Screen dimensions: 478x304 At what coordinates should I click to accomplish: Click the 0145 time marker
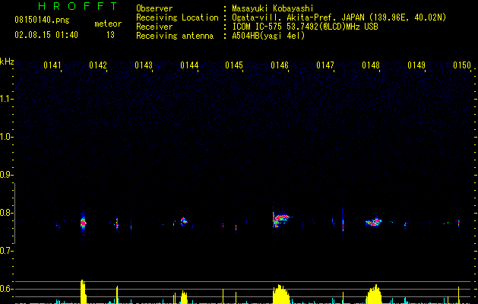pos(234,65)
